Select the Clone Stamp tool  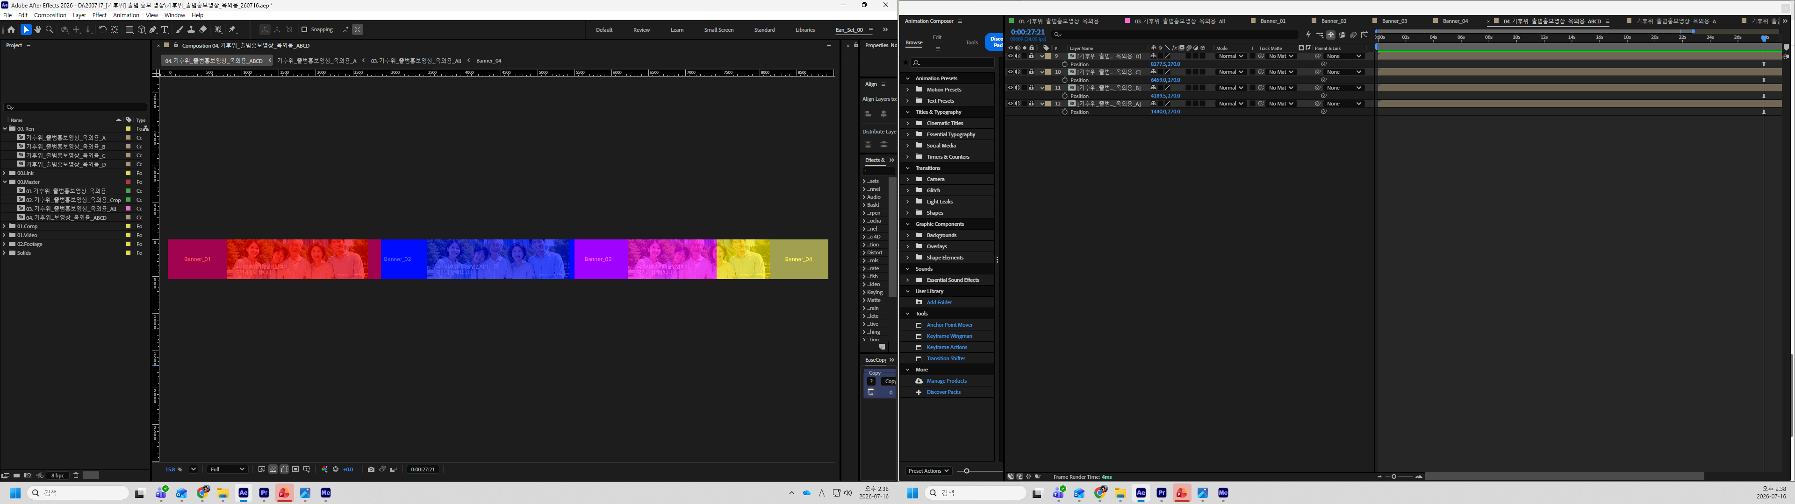coord(191,29)
